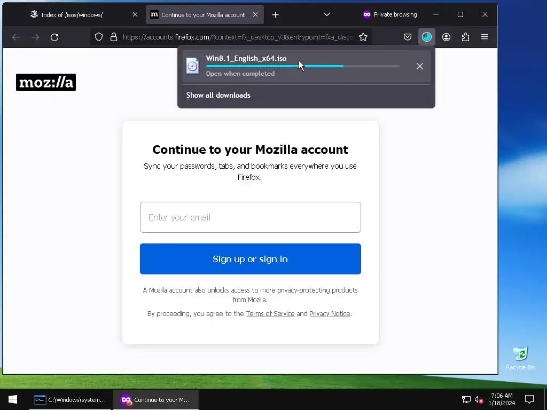Open the Privacy Notice link
The image size is (547, 410).
click(330, 314)
